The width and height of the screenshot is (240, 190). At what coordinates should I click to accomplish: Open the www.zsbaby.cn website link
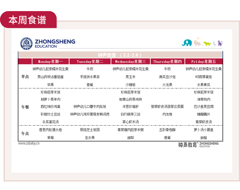click(29, 143)
